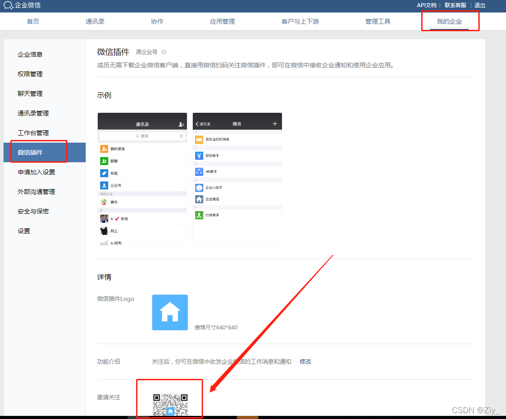Click the 邀请关注 label
Image resolution: width=506 pixels, height=419 pixels.
pos(109,398)
